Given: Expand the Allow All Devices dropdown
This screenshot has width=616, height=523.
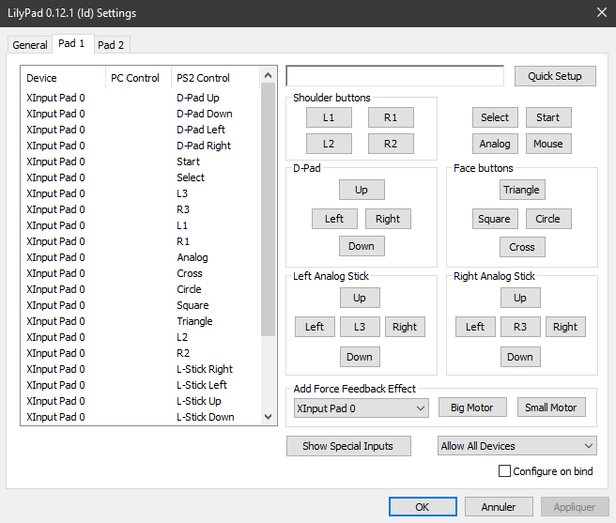Looking at the screenshot, I should (x=516, y=446).
